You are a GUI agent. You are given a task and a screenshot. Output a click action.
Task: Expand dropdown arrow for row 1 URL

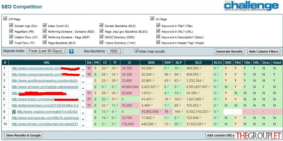(83, 70)
